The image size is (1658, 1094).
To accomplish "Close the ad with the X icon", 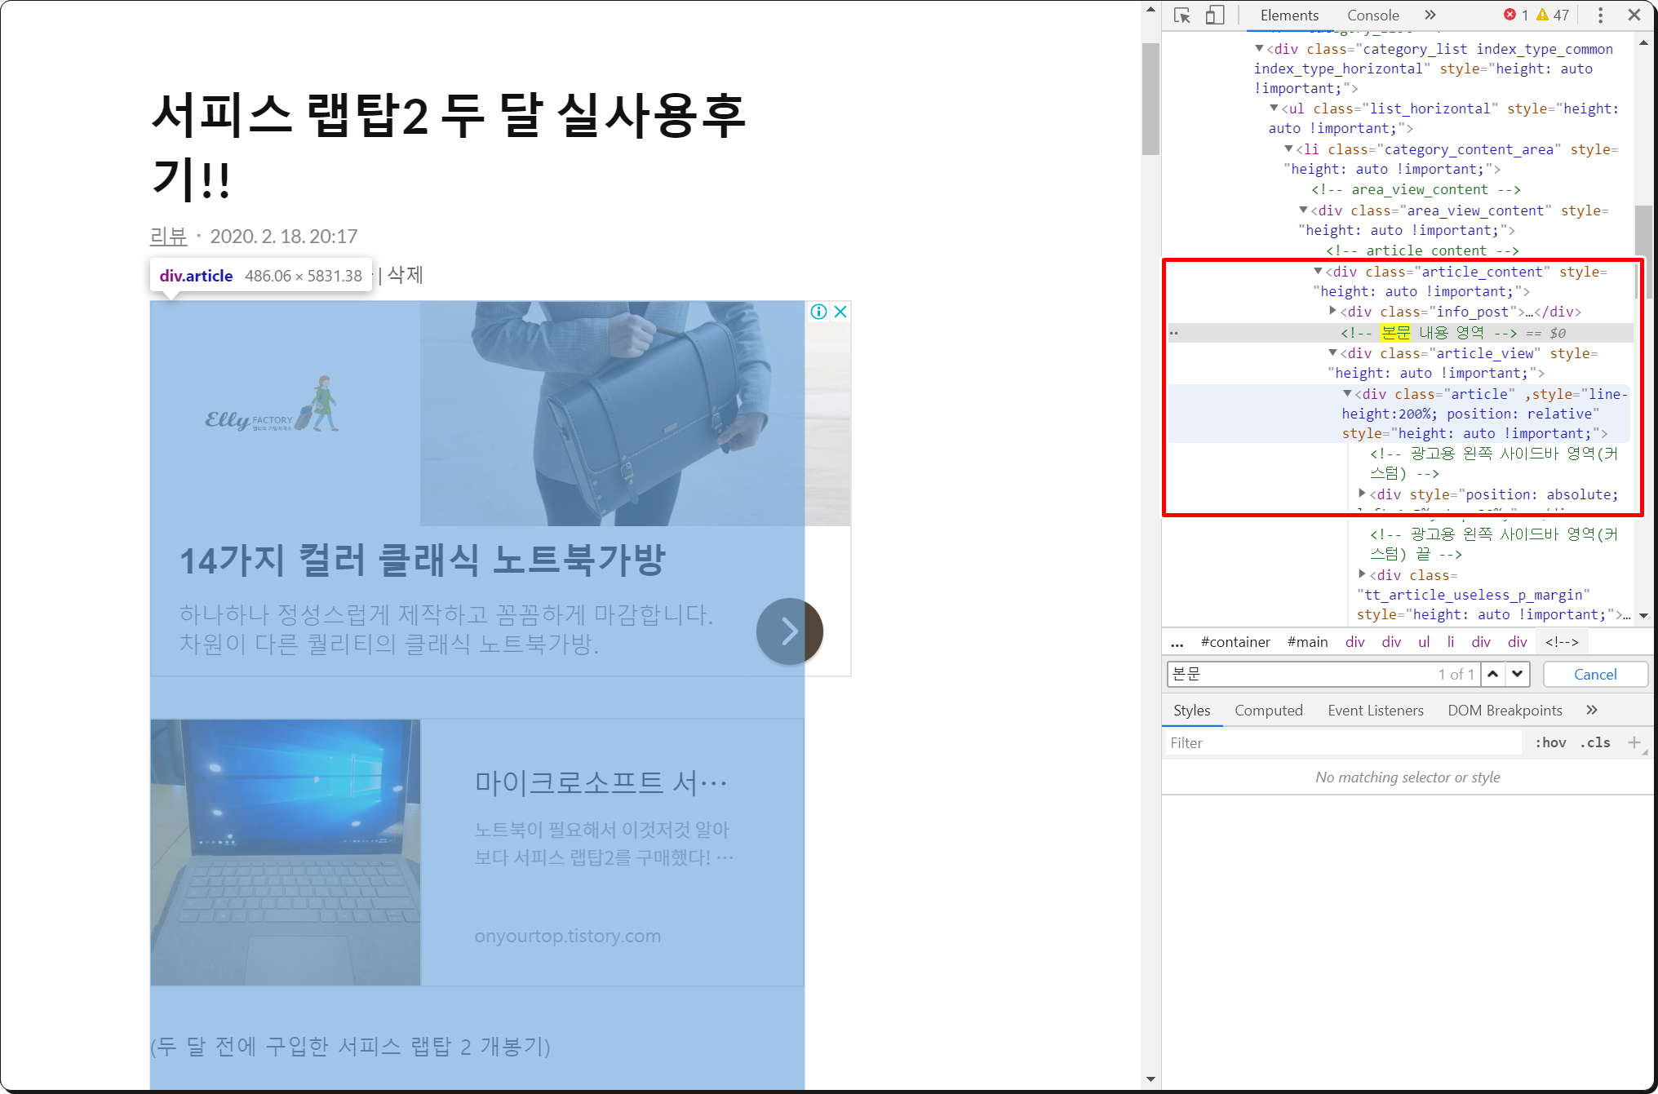I will point(840,312).
